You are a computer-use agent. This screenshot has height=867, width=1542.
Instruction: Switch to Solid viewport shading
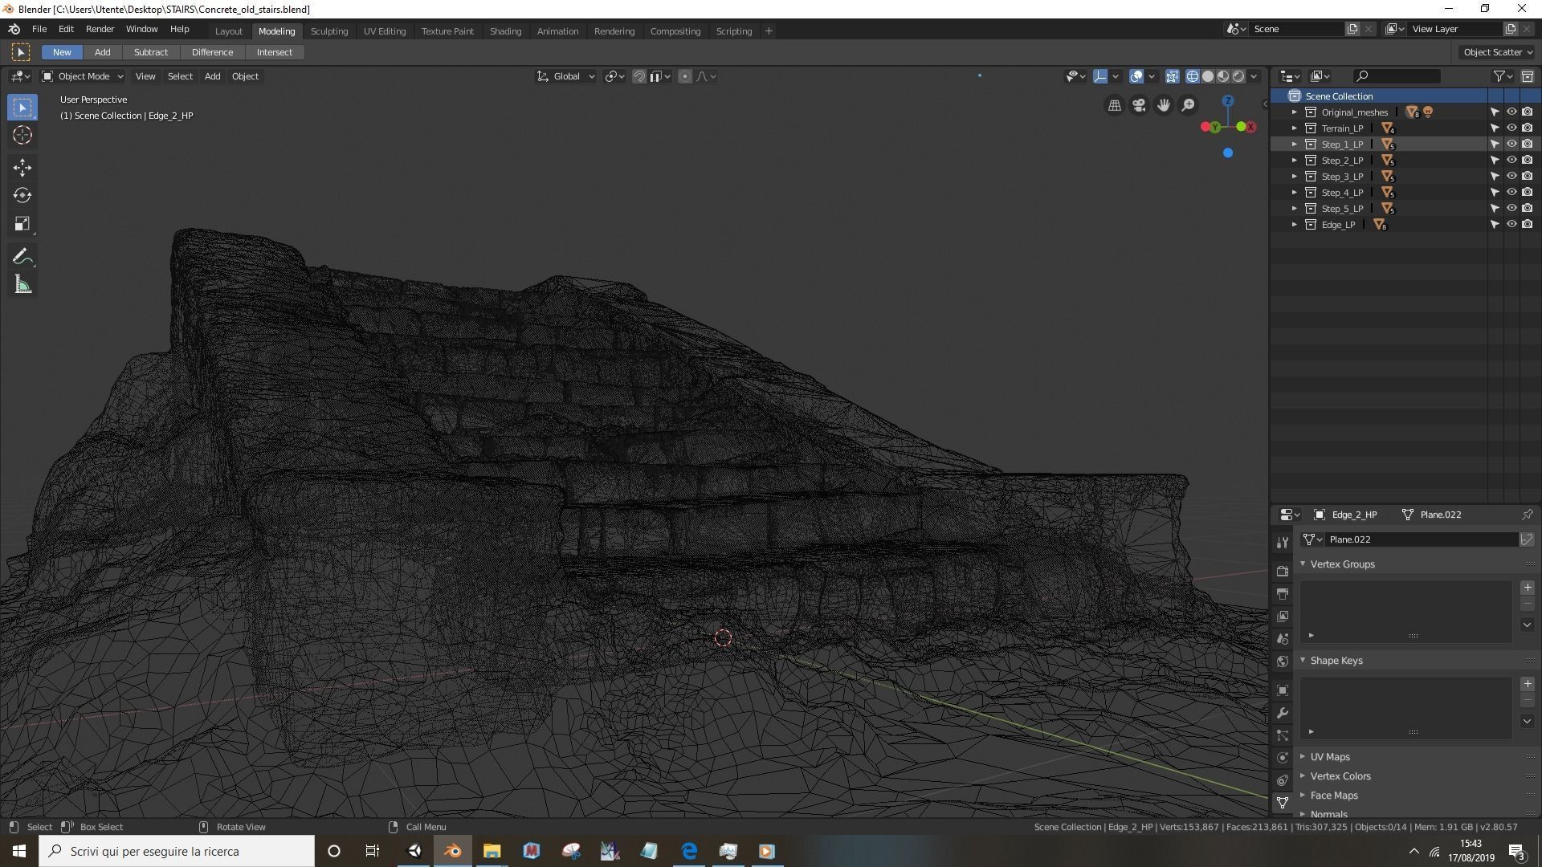click(x=1208, y=76)
